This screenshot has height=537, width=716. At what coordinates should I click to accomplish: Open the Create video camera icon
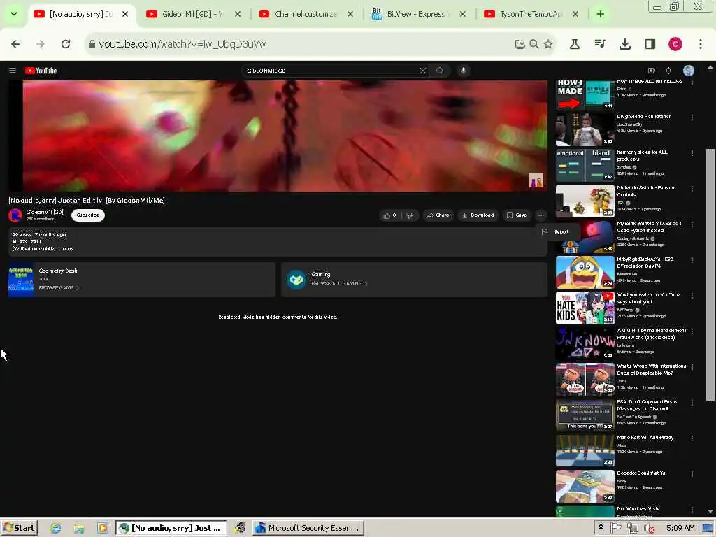(652, 71)
